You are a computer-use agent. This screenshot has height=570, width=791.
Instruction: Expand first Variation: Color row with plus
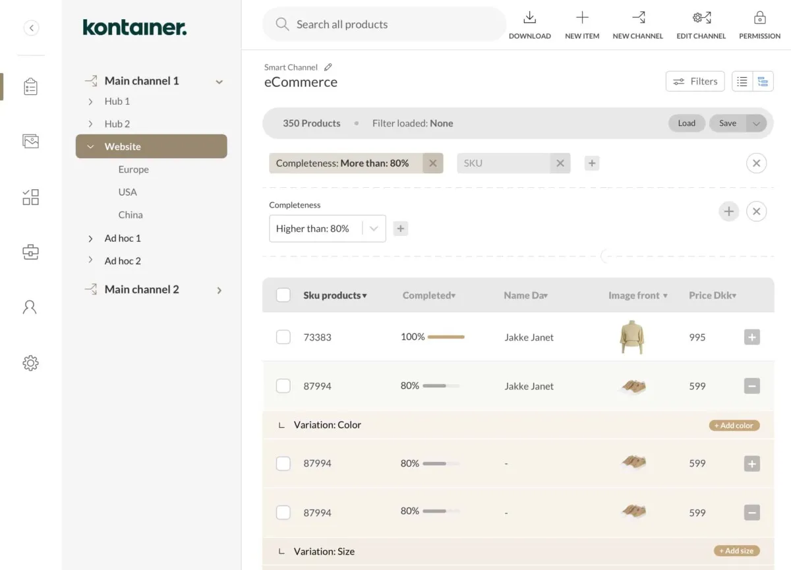click(x=752, y=464)
